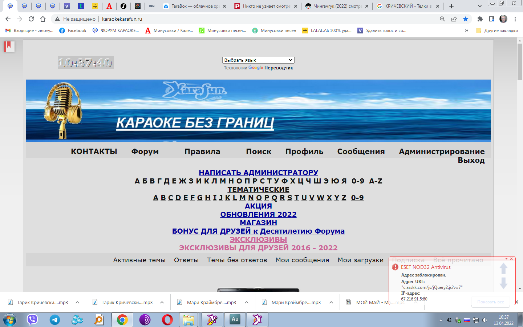Open the zoom magnifier in address bar
523x327 pixels.
point(442,19)
